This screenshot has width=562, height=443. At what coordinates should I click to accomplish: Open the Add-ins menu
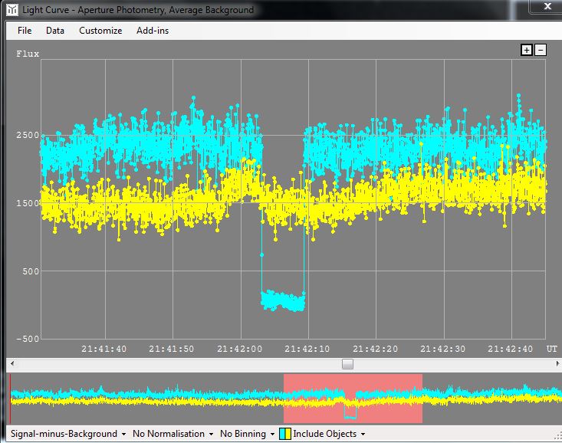153,31
